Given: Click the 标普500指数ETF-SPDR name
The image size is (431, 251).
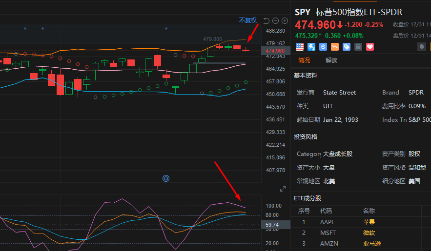Looking at the screenshot, I should (x=359, y=12).
